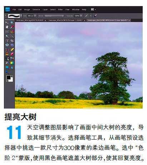Select the Spot Healing Brush tool
147x165 pixels.
pos(12,50)
